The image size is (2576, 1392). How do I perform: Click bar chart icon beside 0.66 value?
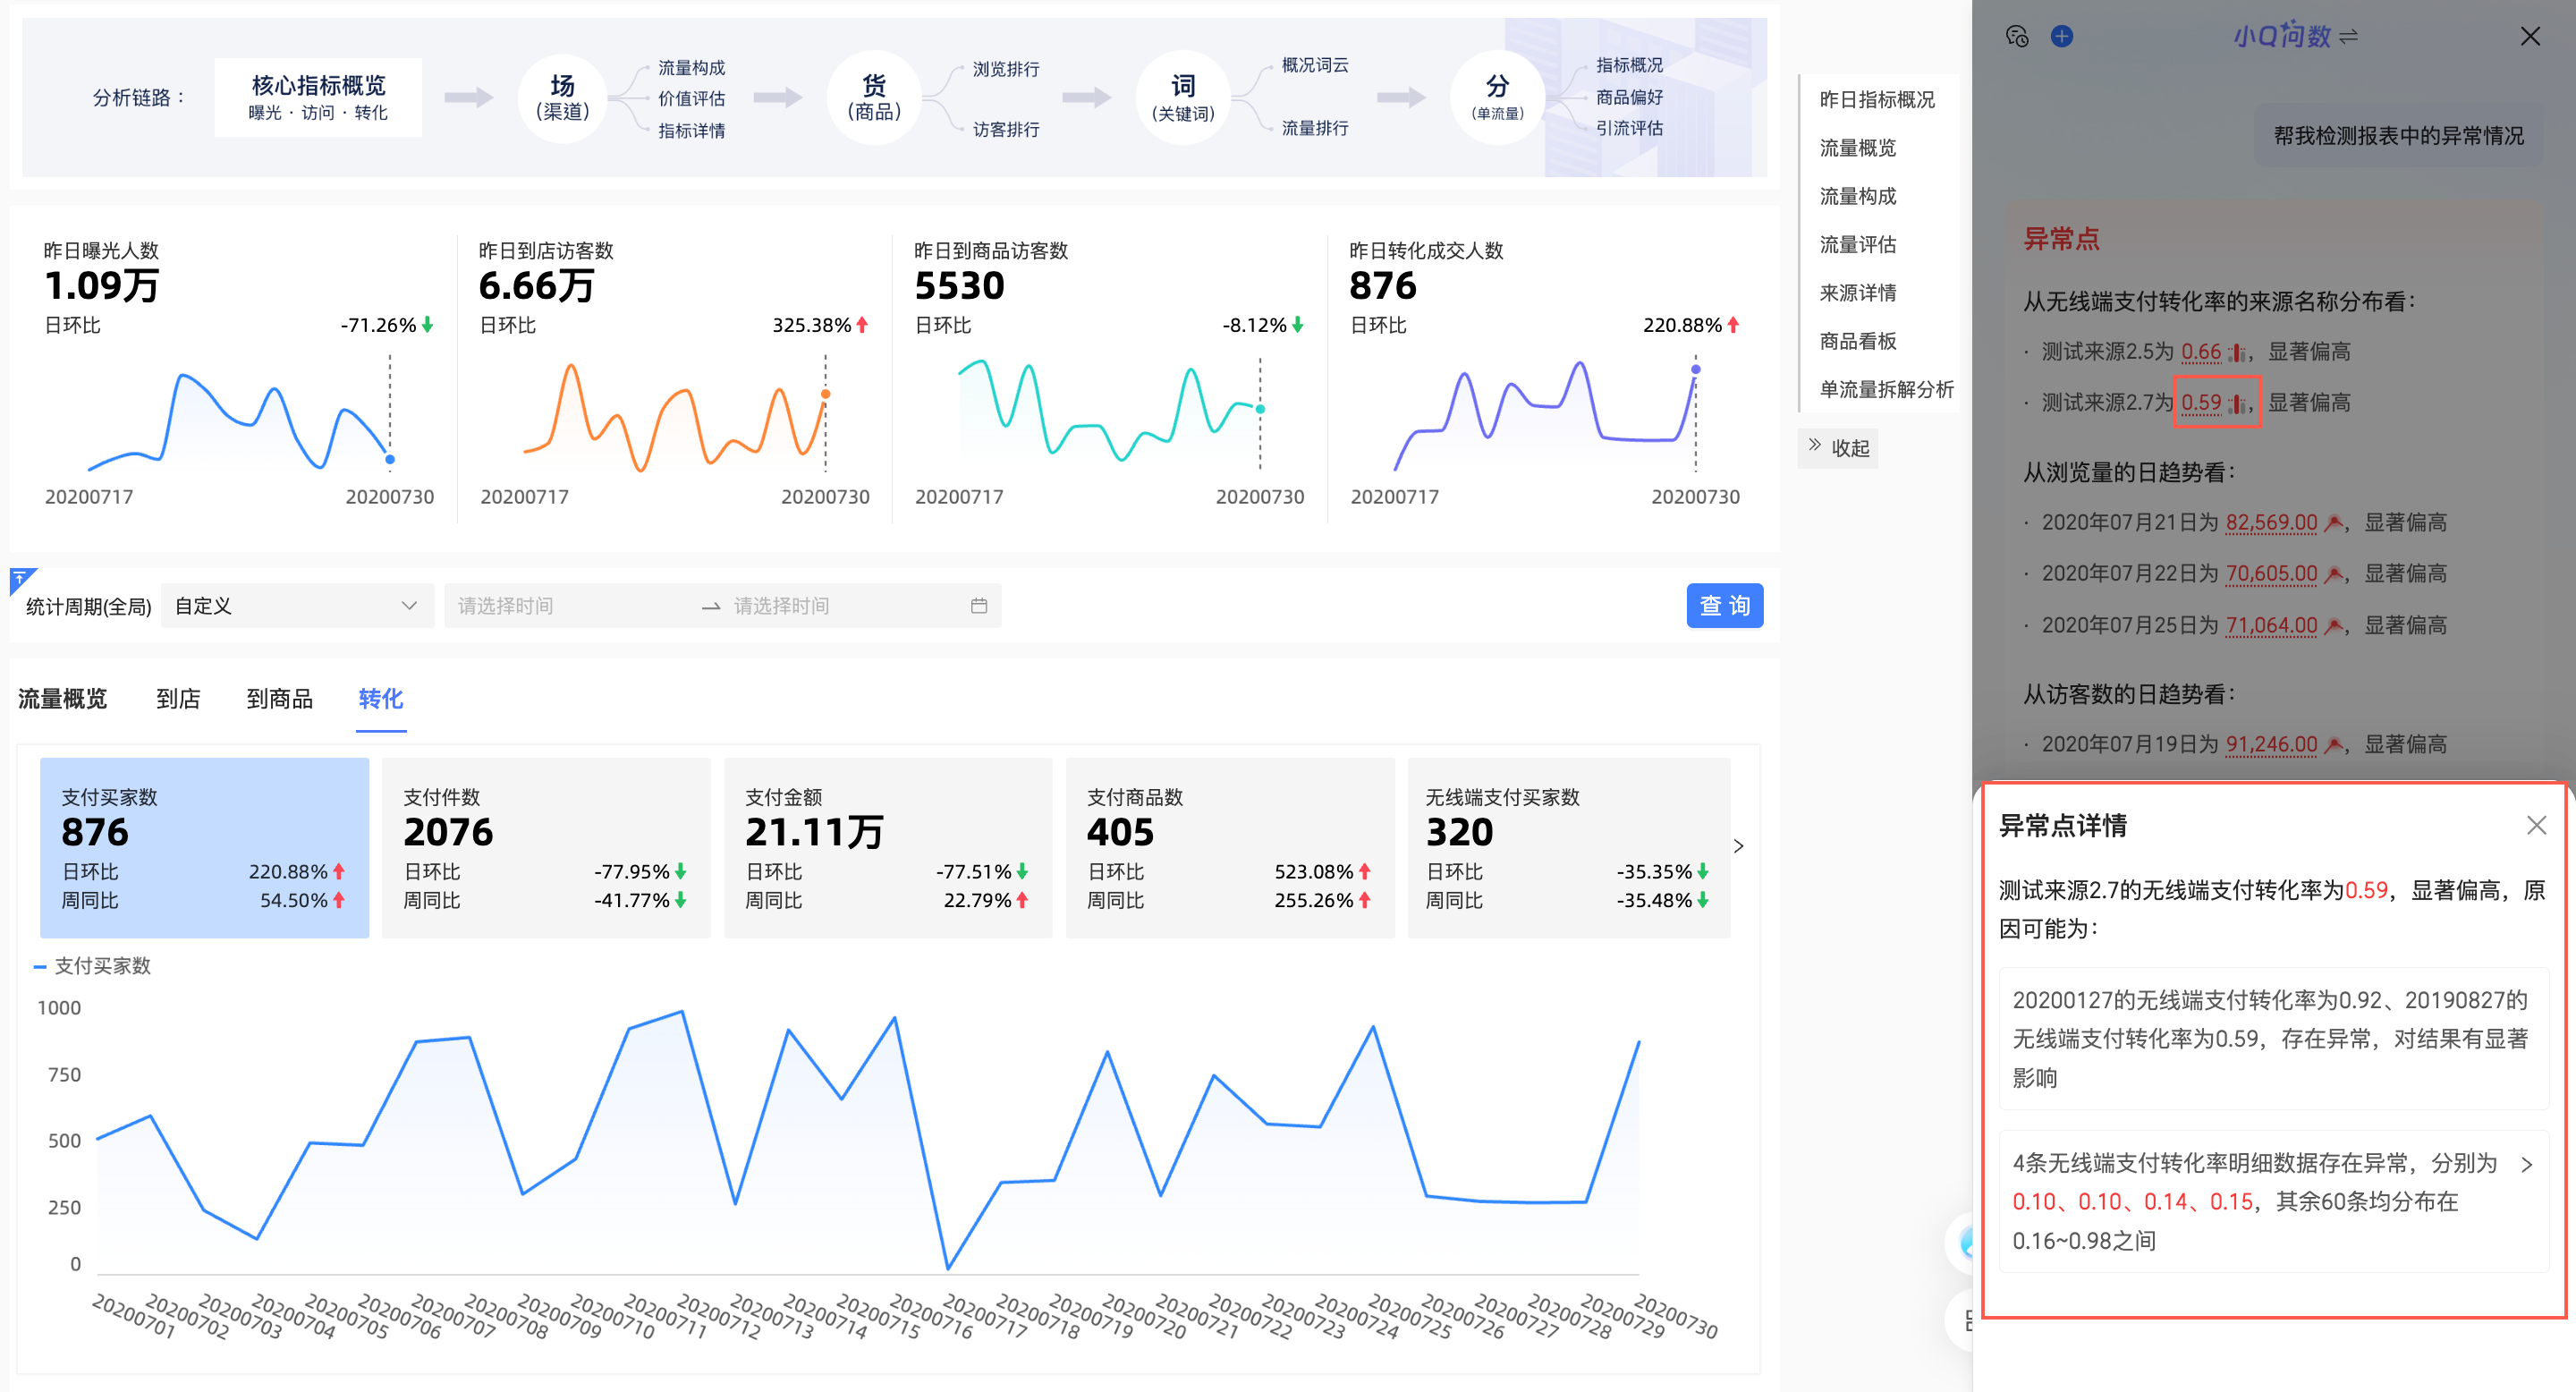pos(2237,353)
